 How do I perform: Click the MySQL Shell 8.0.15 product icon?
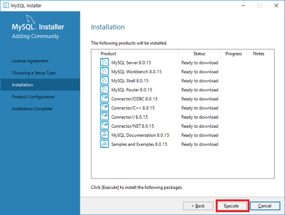click(x=104, y=80)
